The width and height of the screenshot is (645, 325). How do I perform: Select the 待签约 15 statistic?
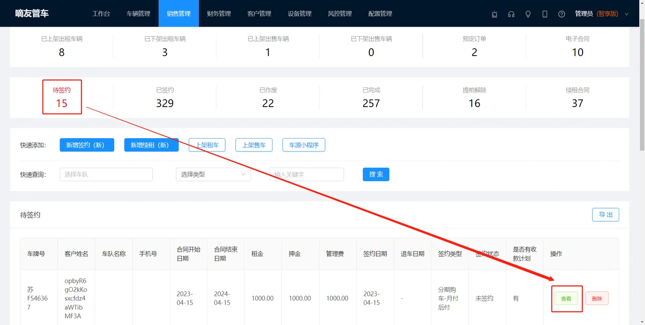coord(62,97)
